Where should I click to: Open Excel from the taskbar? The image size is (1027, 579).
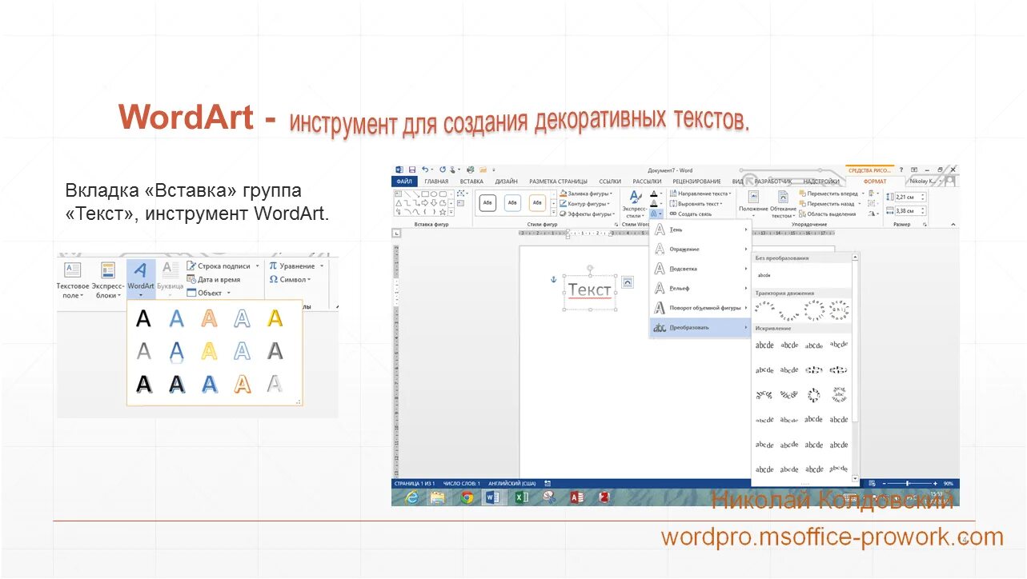coord(521,497)
